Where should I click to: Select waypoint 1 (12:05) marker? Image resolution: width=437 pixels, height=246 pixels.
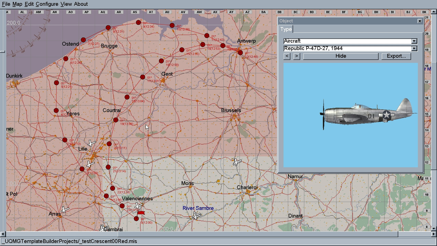(106, 196)
